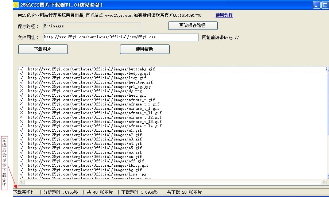Click the check mark beside Line.jpg
Viewport: 329px width, 197px height.
[x=21, y=174]
